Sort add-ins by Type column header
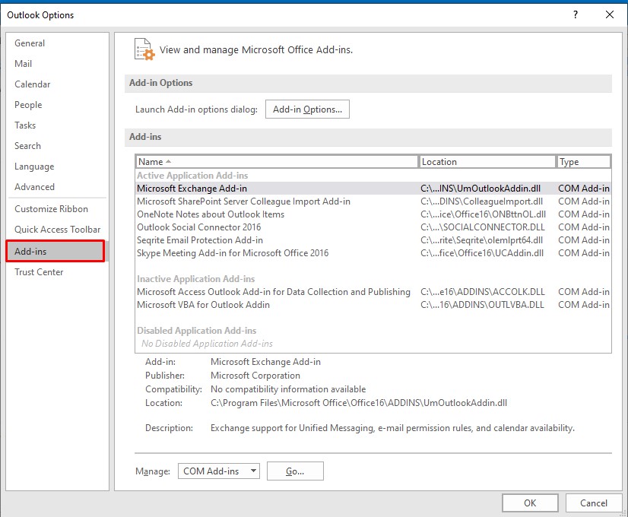 (583, 162)
